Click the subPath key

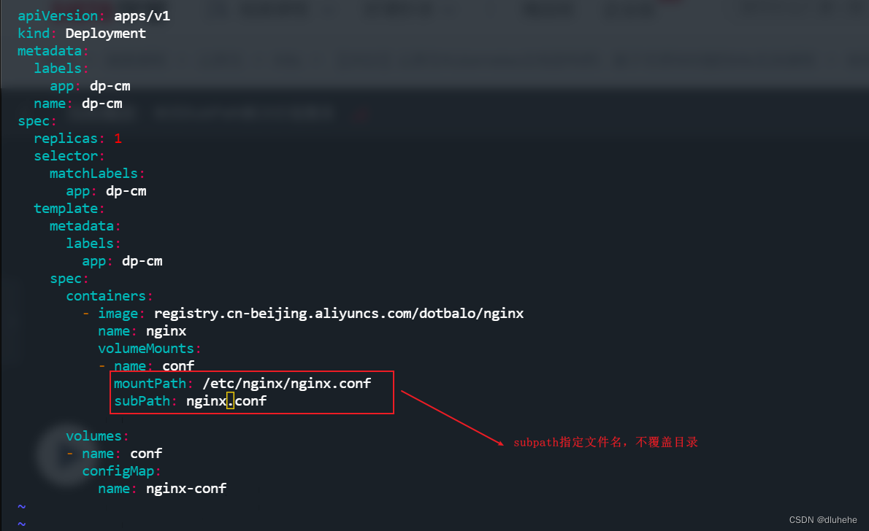pyautogui.click(x=142, y=401)
